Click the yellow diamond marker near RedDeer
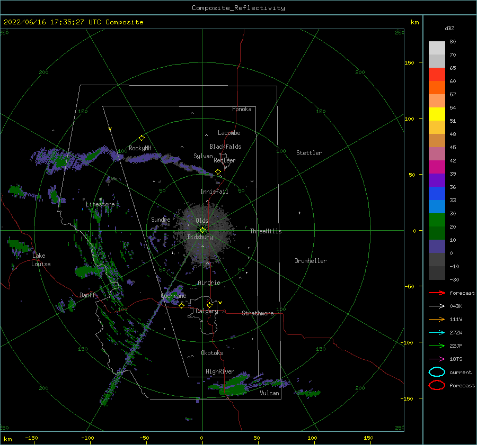Image resolution: width=477 pixels, height=445 pixels. [x=218, y=172]
